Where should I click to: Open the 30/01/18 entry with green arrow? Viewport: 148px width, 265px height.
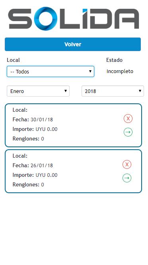click(x=128, y=132)
